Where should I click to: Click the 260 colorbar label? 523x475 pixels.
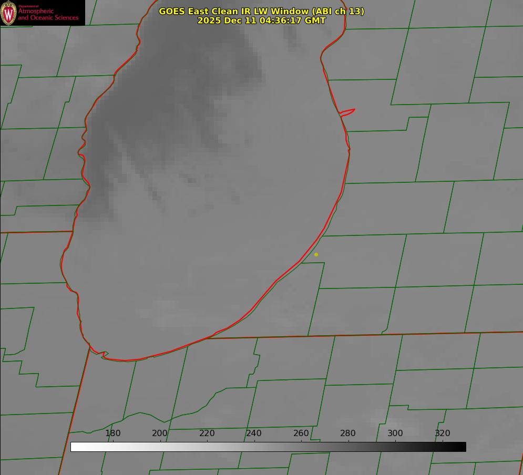point(301,433)
